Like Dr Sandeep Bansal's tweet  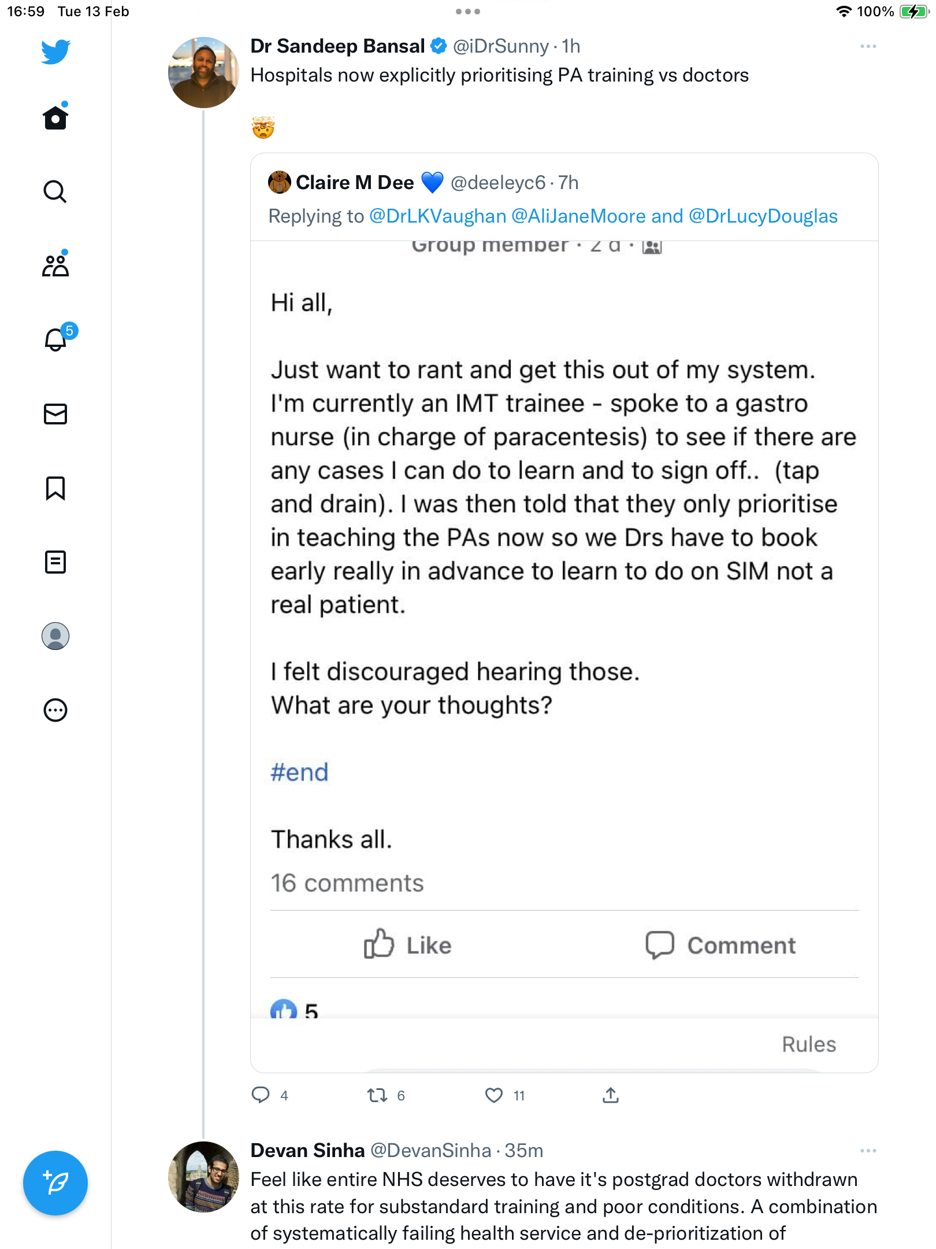(x=494, y=1095)
